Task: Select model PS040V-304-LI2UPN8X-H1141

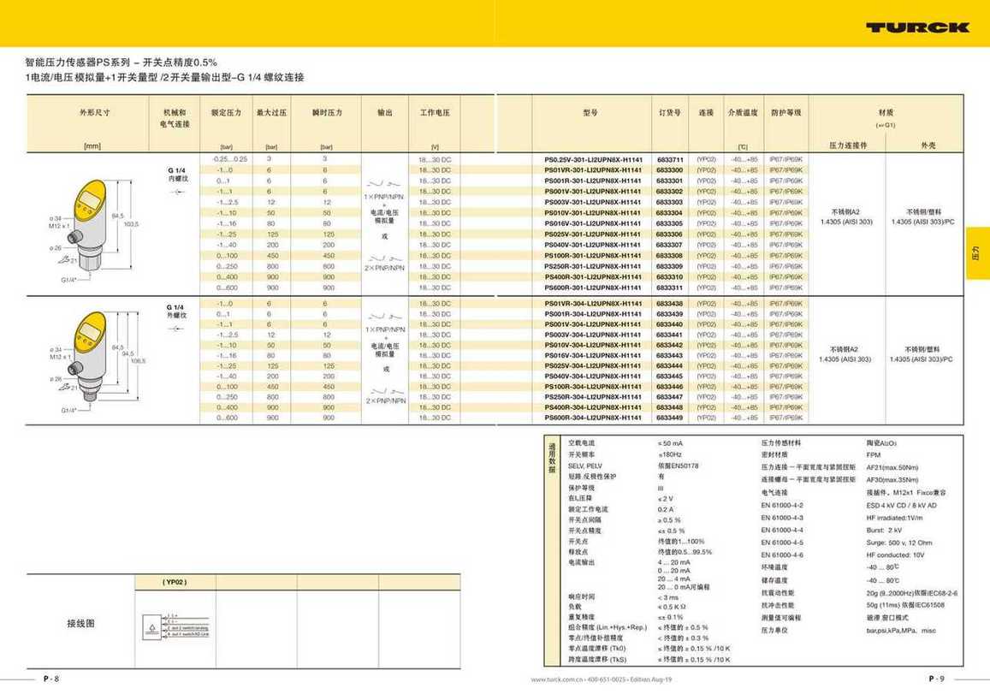Action: pos(594,377)
